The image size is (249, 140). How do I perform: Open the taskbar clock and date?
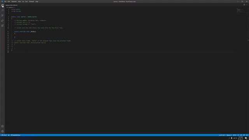pos(240,138)
